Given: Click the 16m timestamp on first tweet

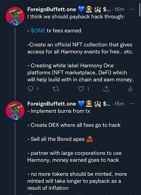Looking at the screenshot, I should click(x=119, y=9).
